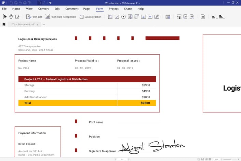
Task: Open the Protect ribbon tab
Action: (x=113, y=9)
